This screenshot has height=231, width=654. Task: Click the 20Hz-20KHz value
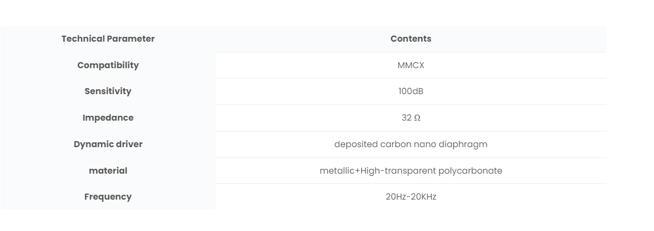click(411, 197)
